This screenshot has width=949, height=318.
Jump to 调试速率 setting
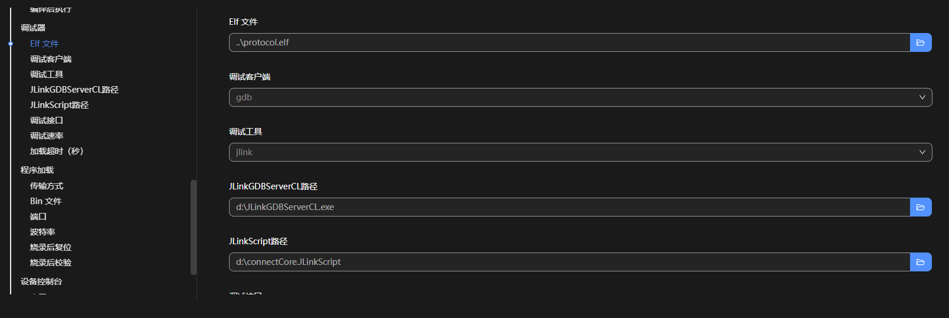coord(47,136)
